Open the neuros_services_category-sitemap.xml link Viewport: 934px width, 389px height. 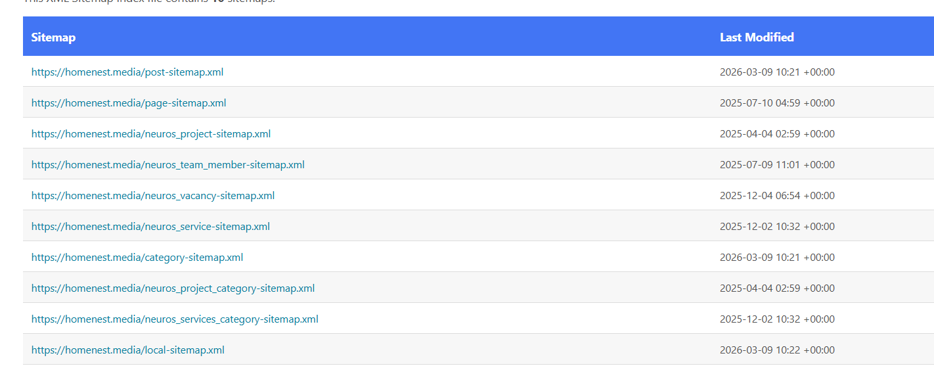(x=175, y=319)
